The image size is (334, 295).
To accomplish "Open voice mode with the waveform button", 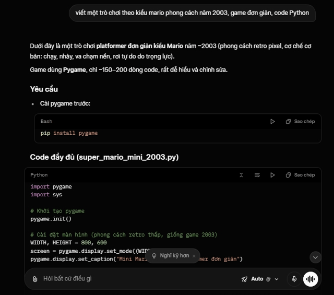I will (311, 279).
